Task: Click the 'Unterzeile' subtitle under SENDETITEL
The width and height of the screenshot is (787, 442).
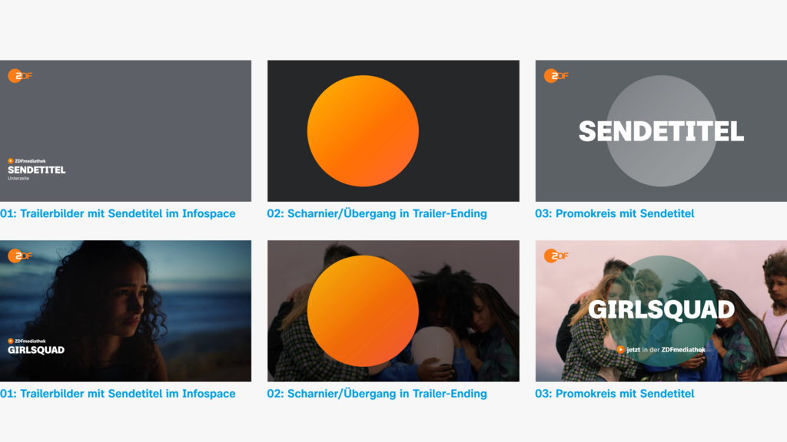Action: 18,178
